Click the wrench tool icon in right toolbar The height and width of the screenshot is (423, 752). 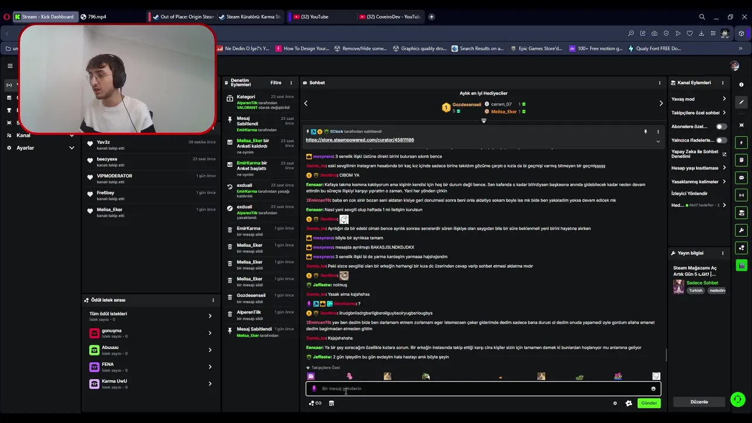click(x=741, y=230)
